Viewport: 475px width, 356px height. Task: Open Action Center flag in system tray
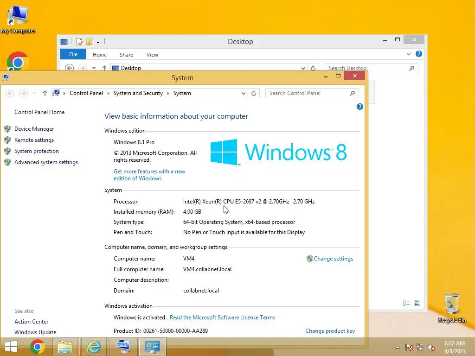[x=409, y=347]
